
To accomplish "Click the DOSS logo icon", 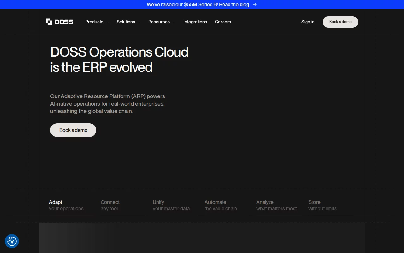I will pos(49,22).
